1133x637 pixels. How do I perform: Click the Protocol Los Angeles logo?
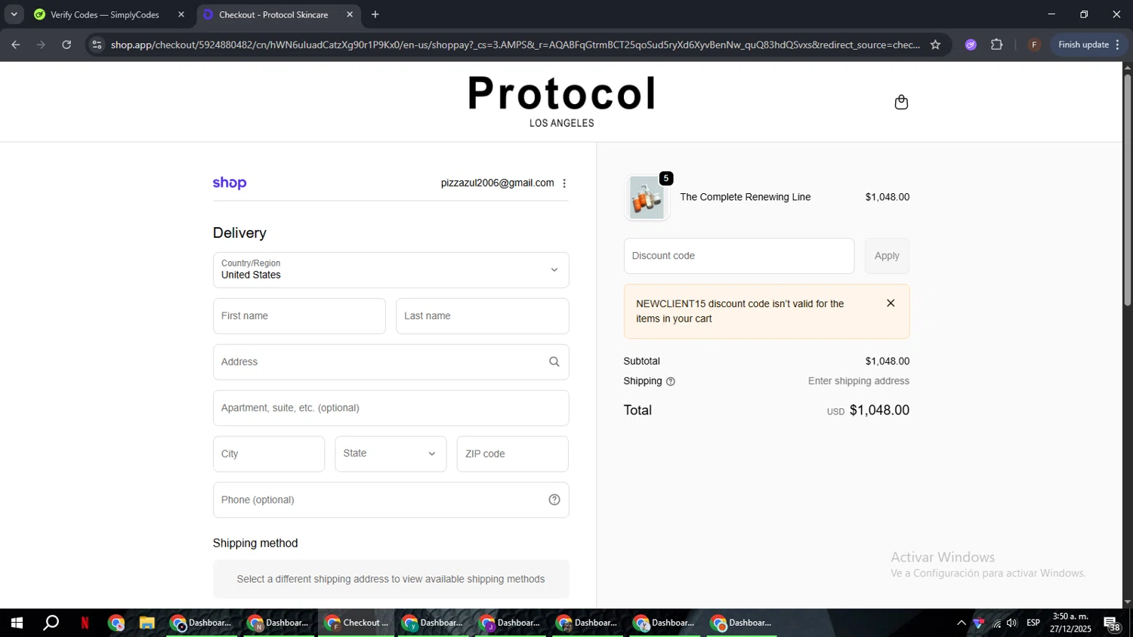tap(562, 101)
